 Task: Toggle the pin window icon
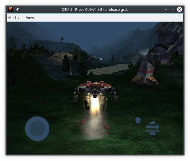click(x=17, y=9)
